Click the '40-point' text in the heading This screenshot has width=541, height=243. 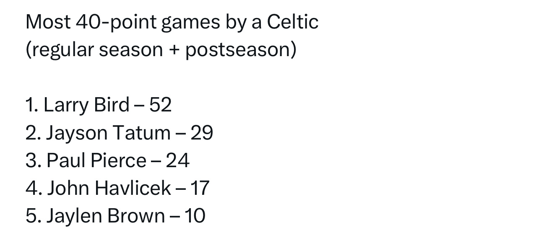(116, 22)
